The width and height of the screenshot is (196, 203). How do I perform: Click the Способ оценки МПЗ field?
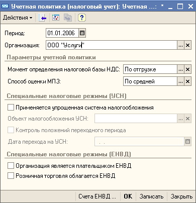pos(150,81)
